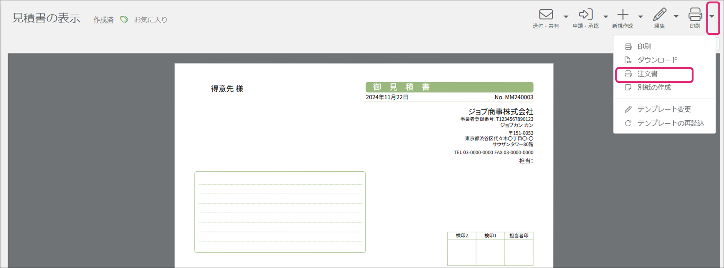Select 印刷 from the dropdown menu
Screen dimensions: 724x268
click(x=644, y=46)
